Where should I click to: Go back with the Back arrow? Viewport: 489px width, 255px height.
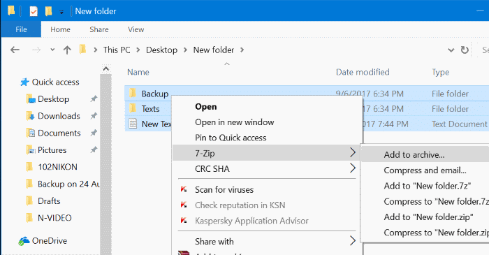[15, 50]
